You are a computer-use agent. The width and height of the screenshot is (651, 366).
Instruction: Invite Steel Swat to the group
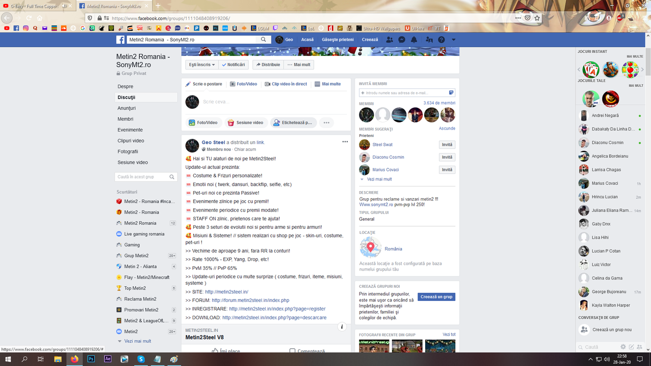447,145
